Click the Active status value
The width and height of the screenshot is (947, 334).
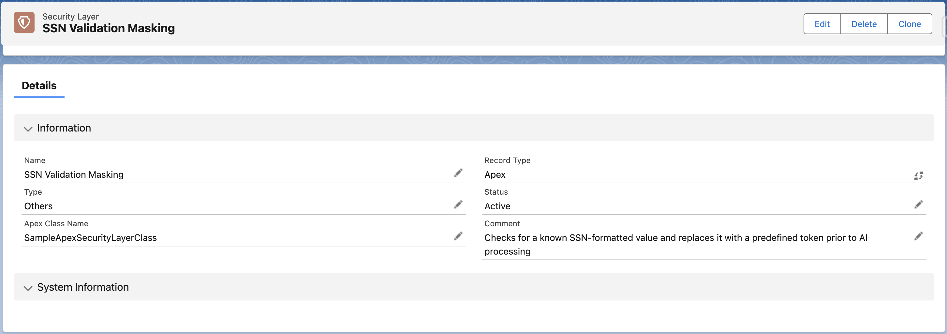pos(497,206)
